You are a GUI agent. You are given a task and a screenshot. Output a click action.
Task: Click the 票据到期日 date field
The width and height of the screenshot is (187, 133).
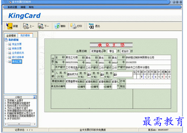(x=71, y=81)
